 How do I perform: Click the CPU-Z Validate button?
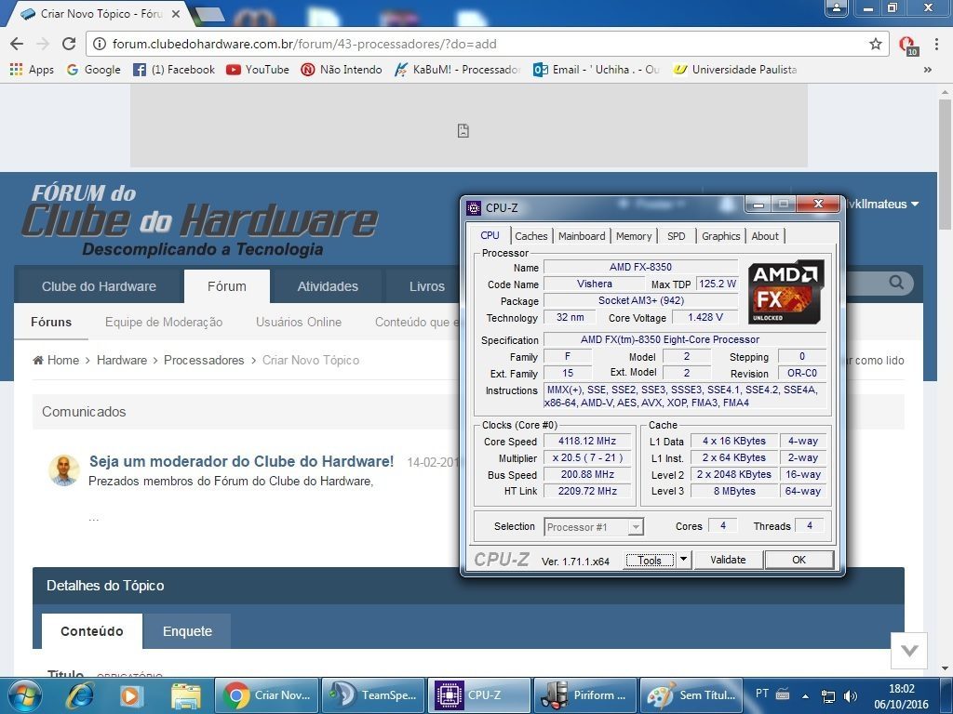click(728, 559)
